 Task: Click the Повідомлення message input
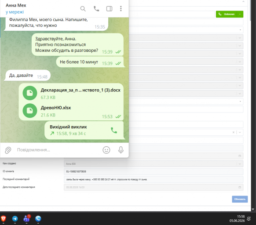pos(58,150)
